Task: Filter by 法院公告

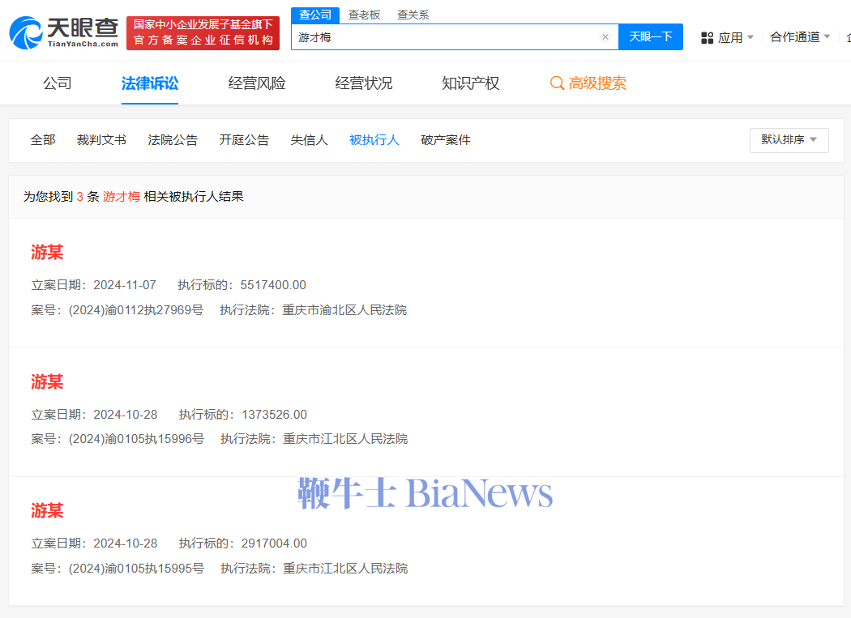Action: tap(173, 140)
